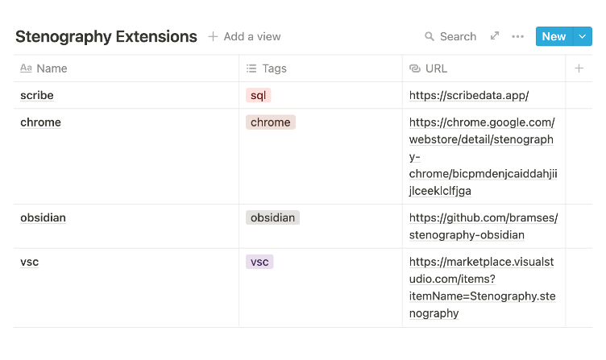606x360 pixels.
Task: Open the three-dot more options menu
Action: [518, 36]
